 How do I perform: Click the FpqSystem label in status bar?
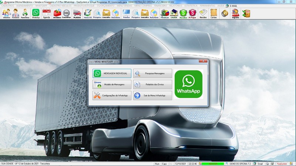[x=282, y=164]
